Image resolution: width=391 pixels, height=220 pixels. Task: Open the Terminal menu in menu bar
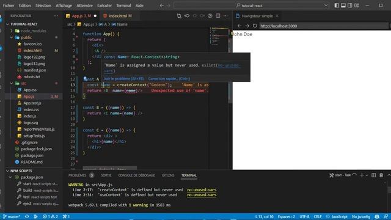[x=123, y=5]
